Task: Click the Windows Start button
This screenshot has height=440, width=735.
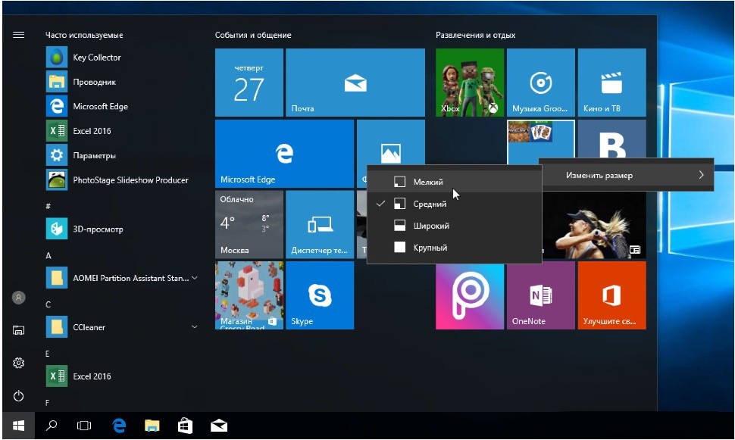Action: pos(18,426)
